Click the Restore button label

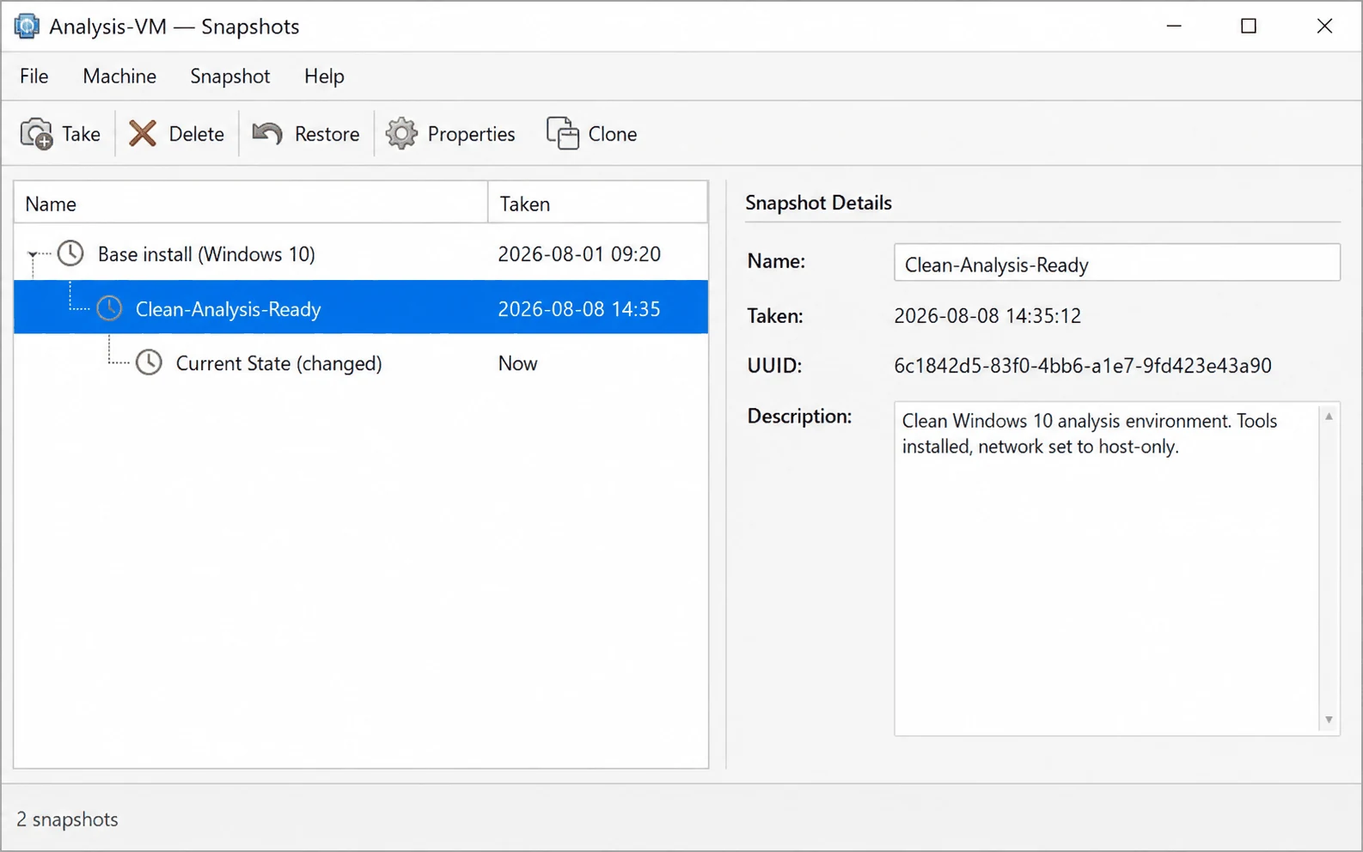327,134
